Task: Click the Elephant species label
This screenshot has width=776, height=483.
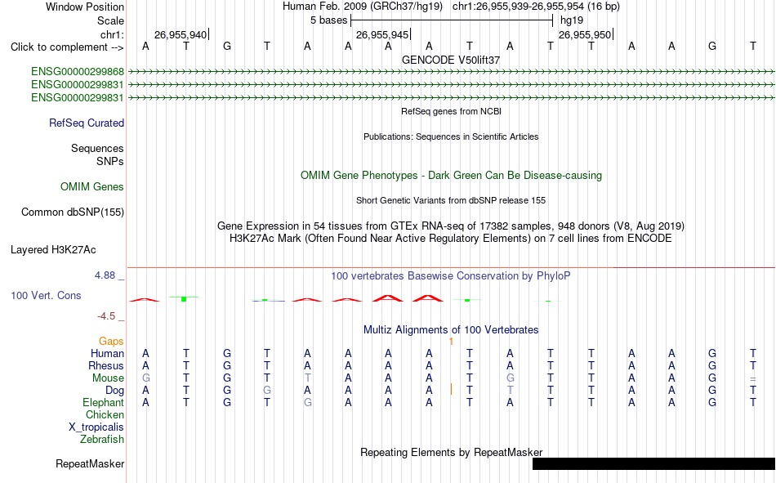Action: (x=104, y=402)
